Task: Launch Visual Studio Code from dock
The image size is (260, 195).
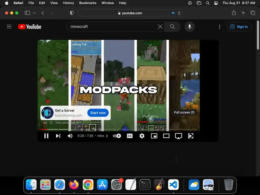Action: 173,185
